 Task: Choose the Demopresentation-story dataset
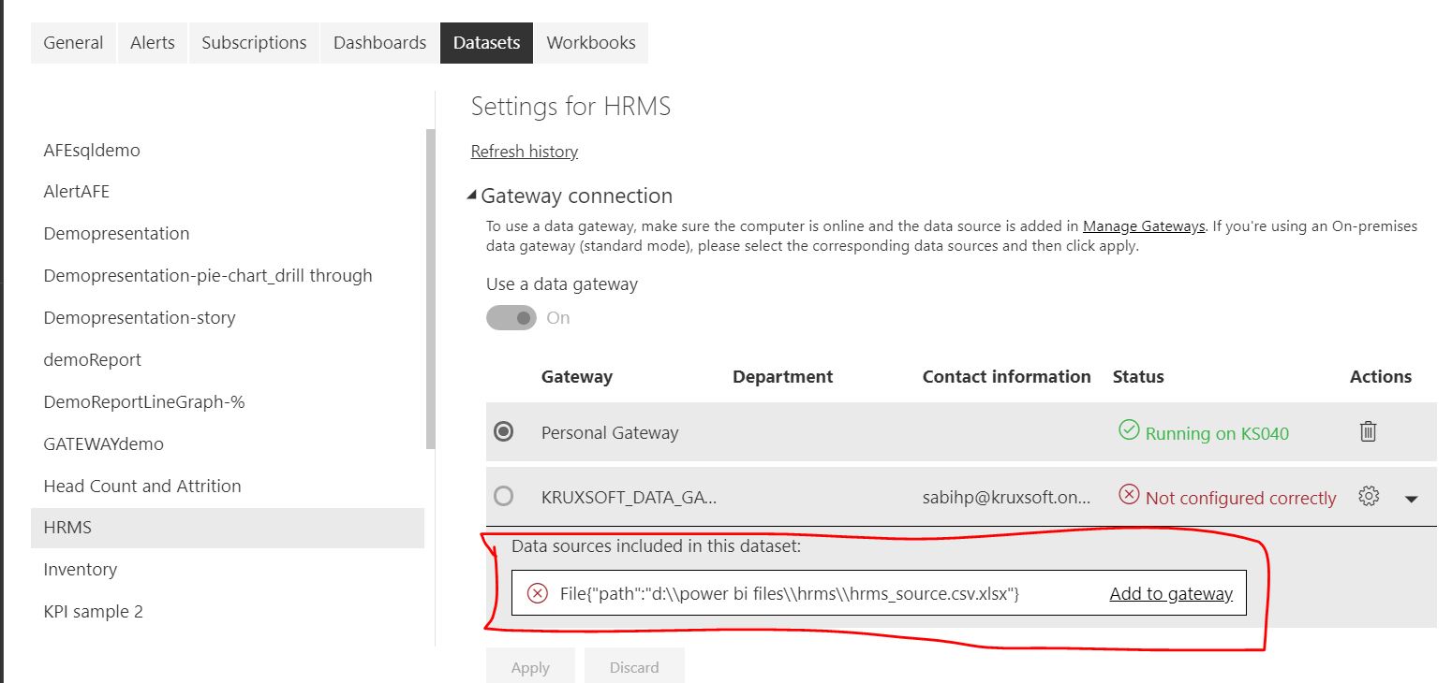pos(140,318)
